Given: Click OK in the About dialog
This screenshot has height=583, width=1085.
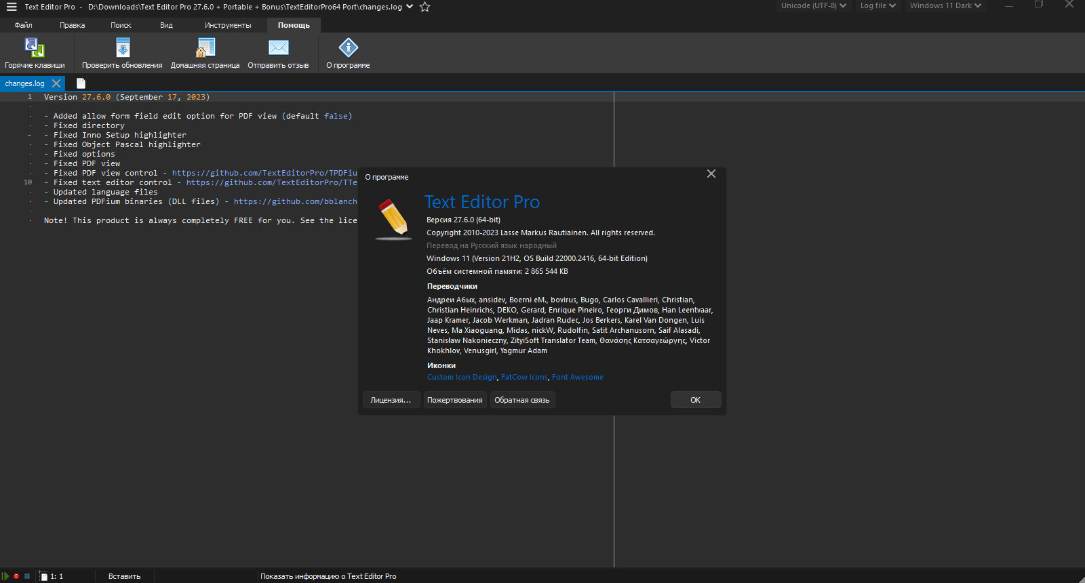Looking at the screenshot, I should pyautogui.click(x=696, y=400).
